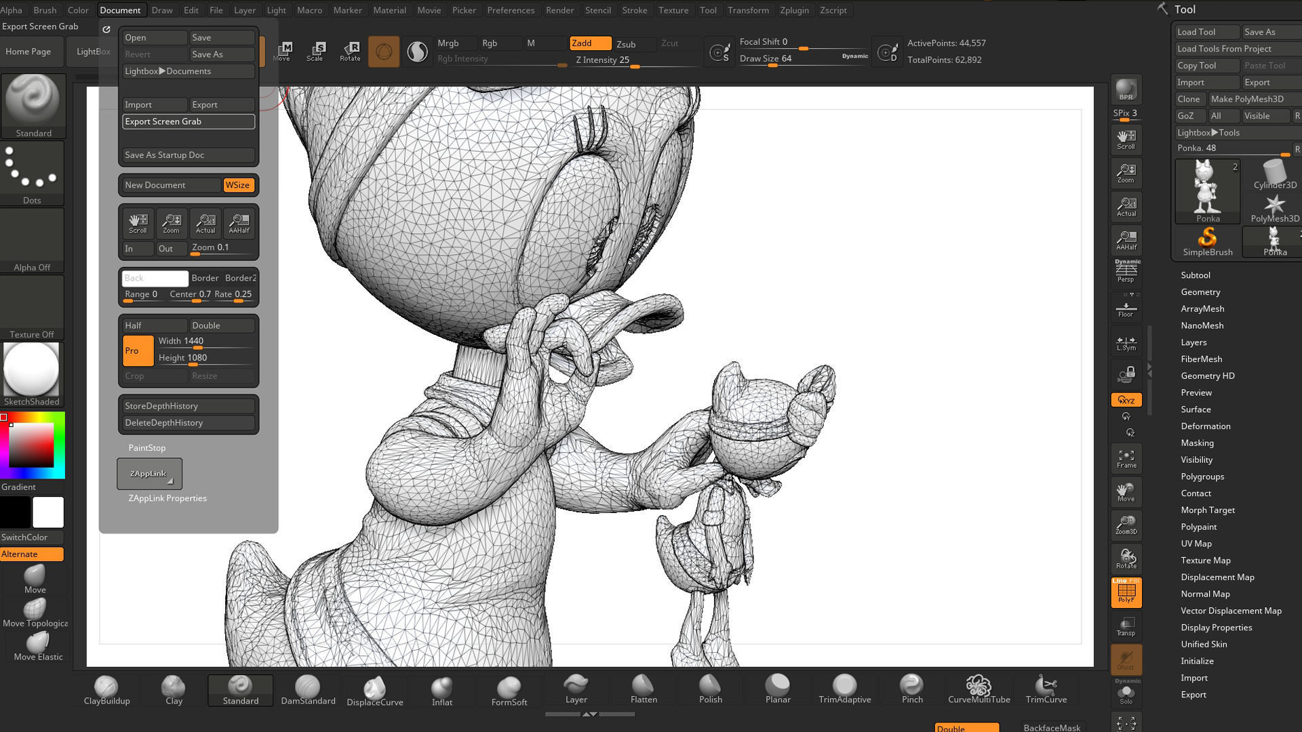Screen dimensions: 1302x732
Task: Click Load Tool button
Action: [1207, 32]
